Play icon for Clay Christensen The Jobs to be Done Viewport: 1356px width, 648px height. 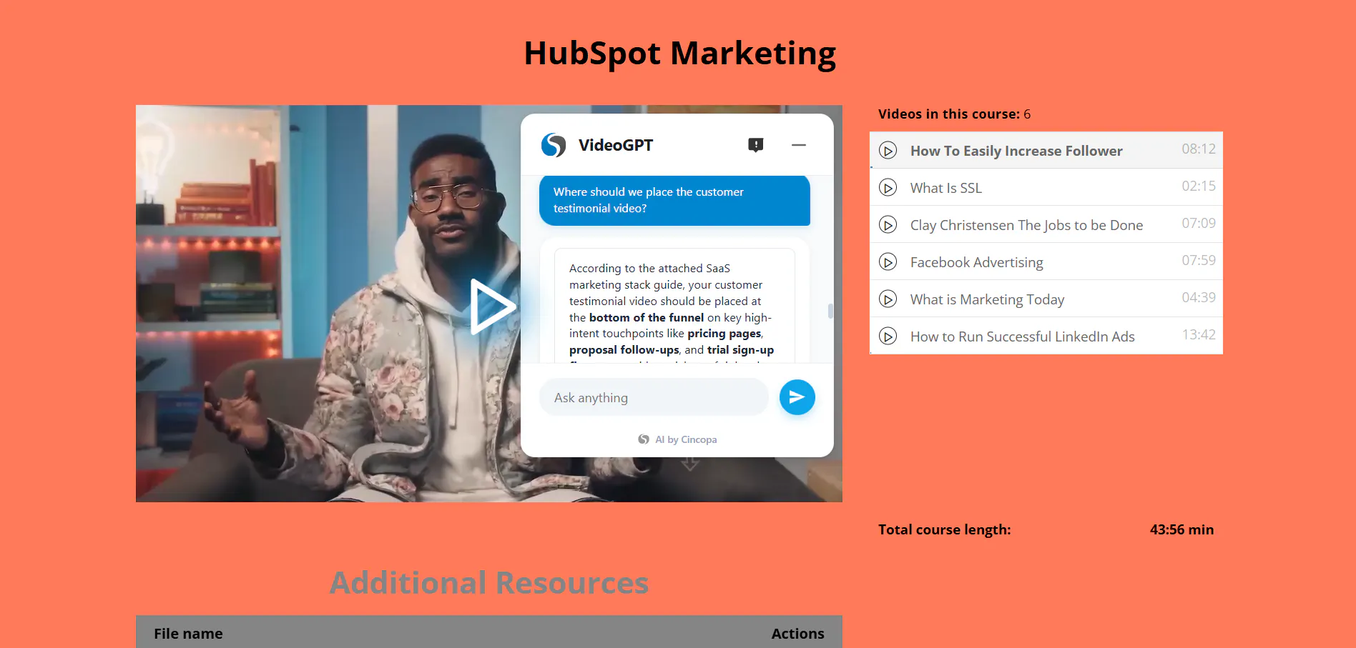(888, 225)
